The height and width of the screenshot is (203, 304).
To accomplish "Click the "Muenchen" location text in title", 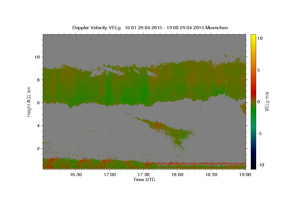I will (x=217, y=28).
